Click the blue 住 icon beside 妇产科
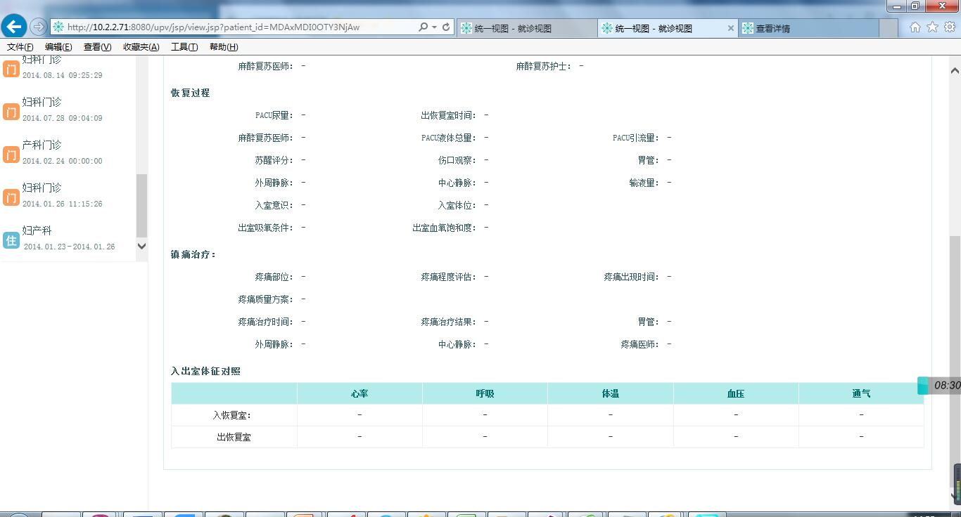Image resolution: width=961 pixels, height=517 pixels. click(11, 240)
